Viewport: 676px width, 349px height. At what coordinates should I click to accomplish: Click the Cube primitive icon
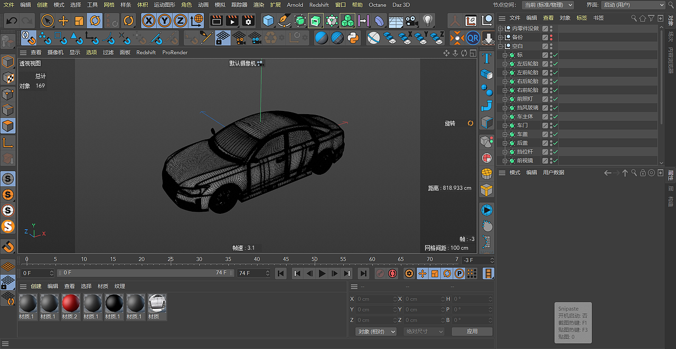(269, 21)
